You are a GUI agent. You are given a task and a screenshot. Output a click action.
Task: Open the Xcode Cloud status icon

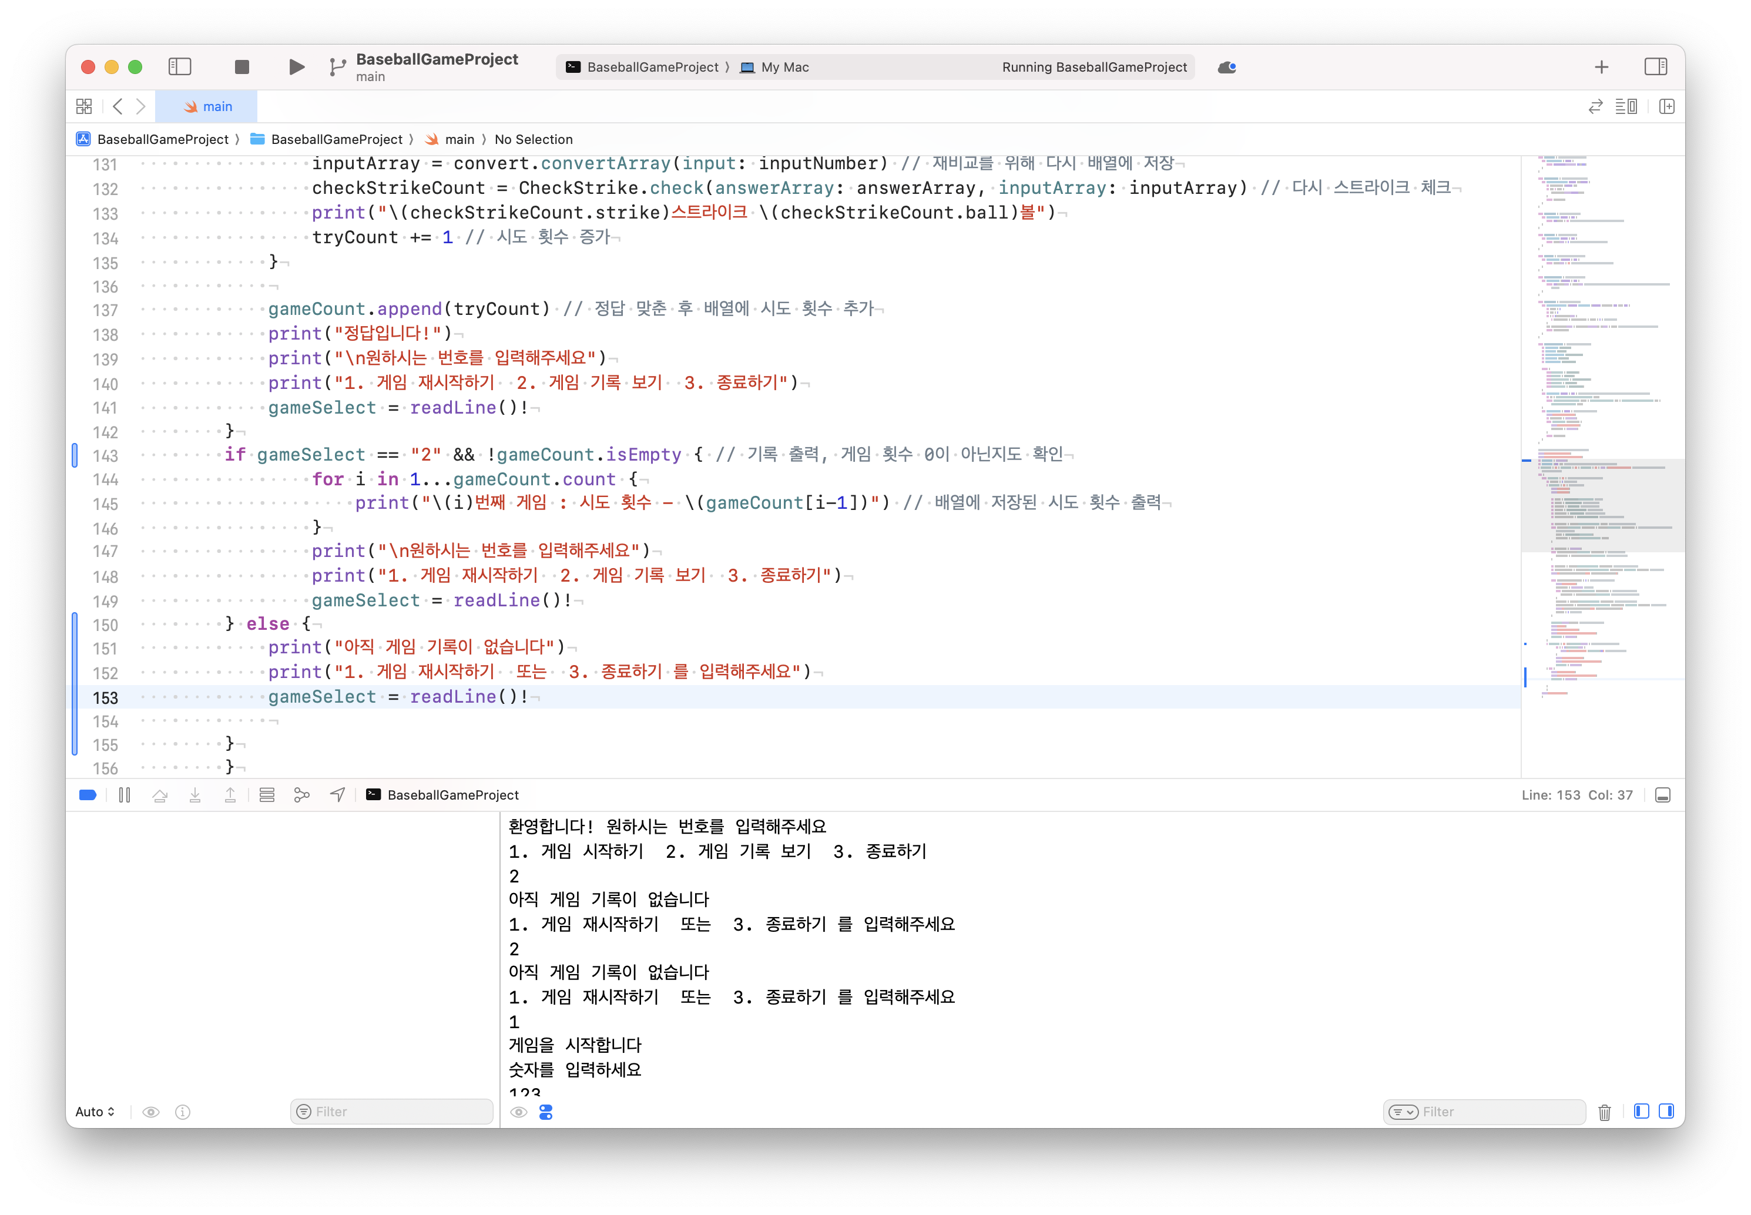(1226, 67)
